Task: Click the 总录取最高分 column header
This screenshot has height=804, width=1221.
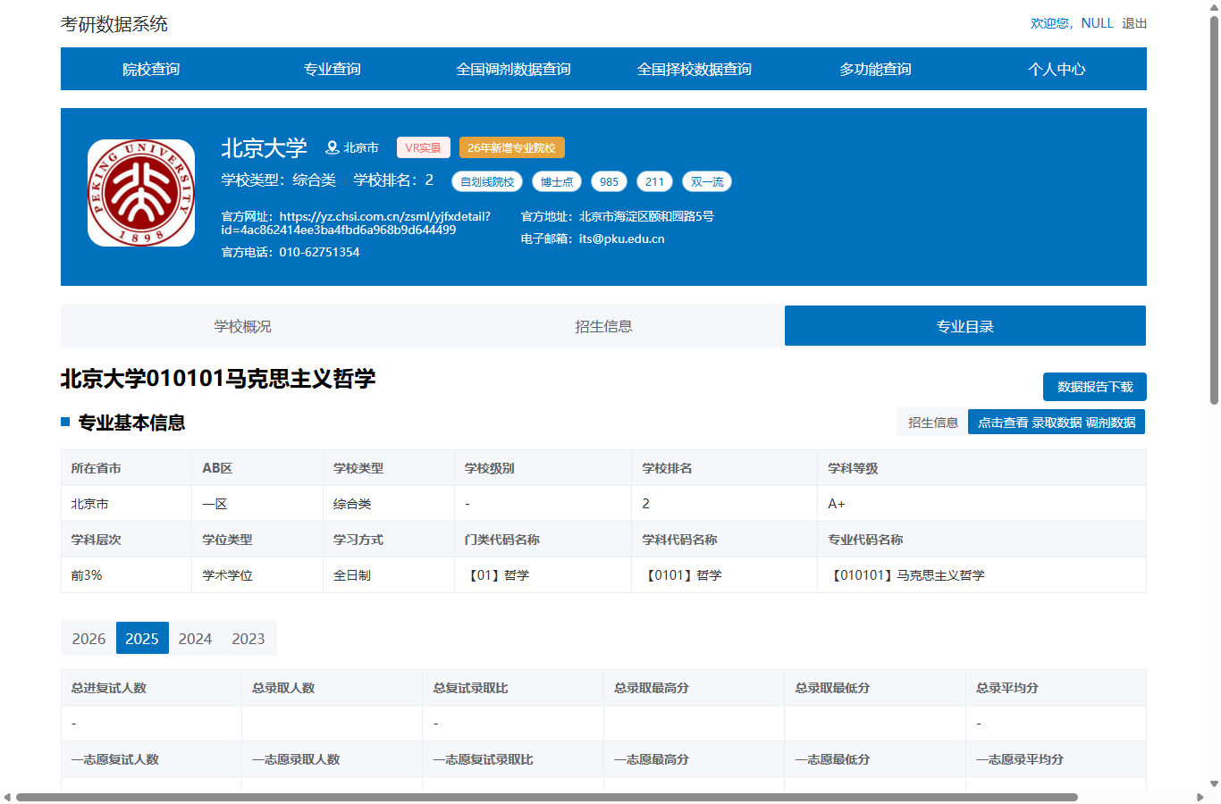Action: click(x=694, y=688)
